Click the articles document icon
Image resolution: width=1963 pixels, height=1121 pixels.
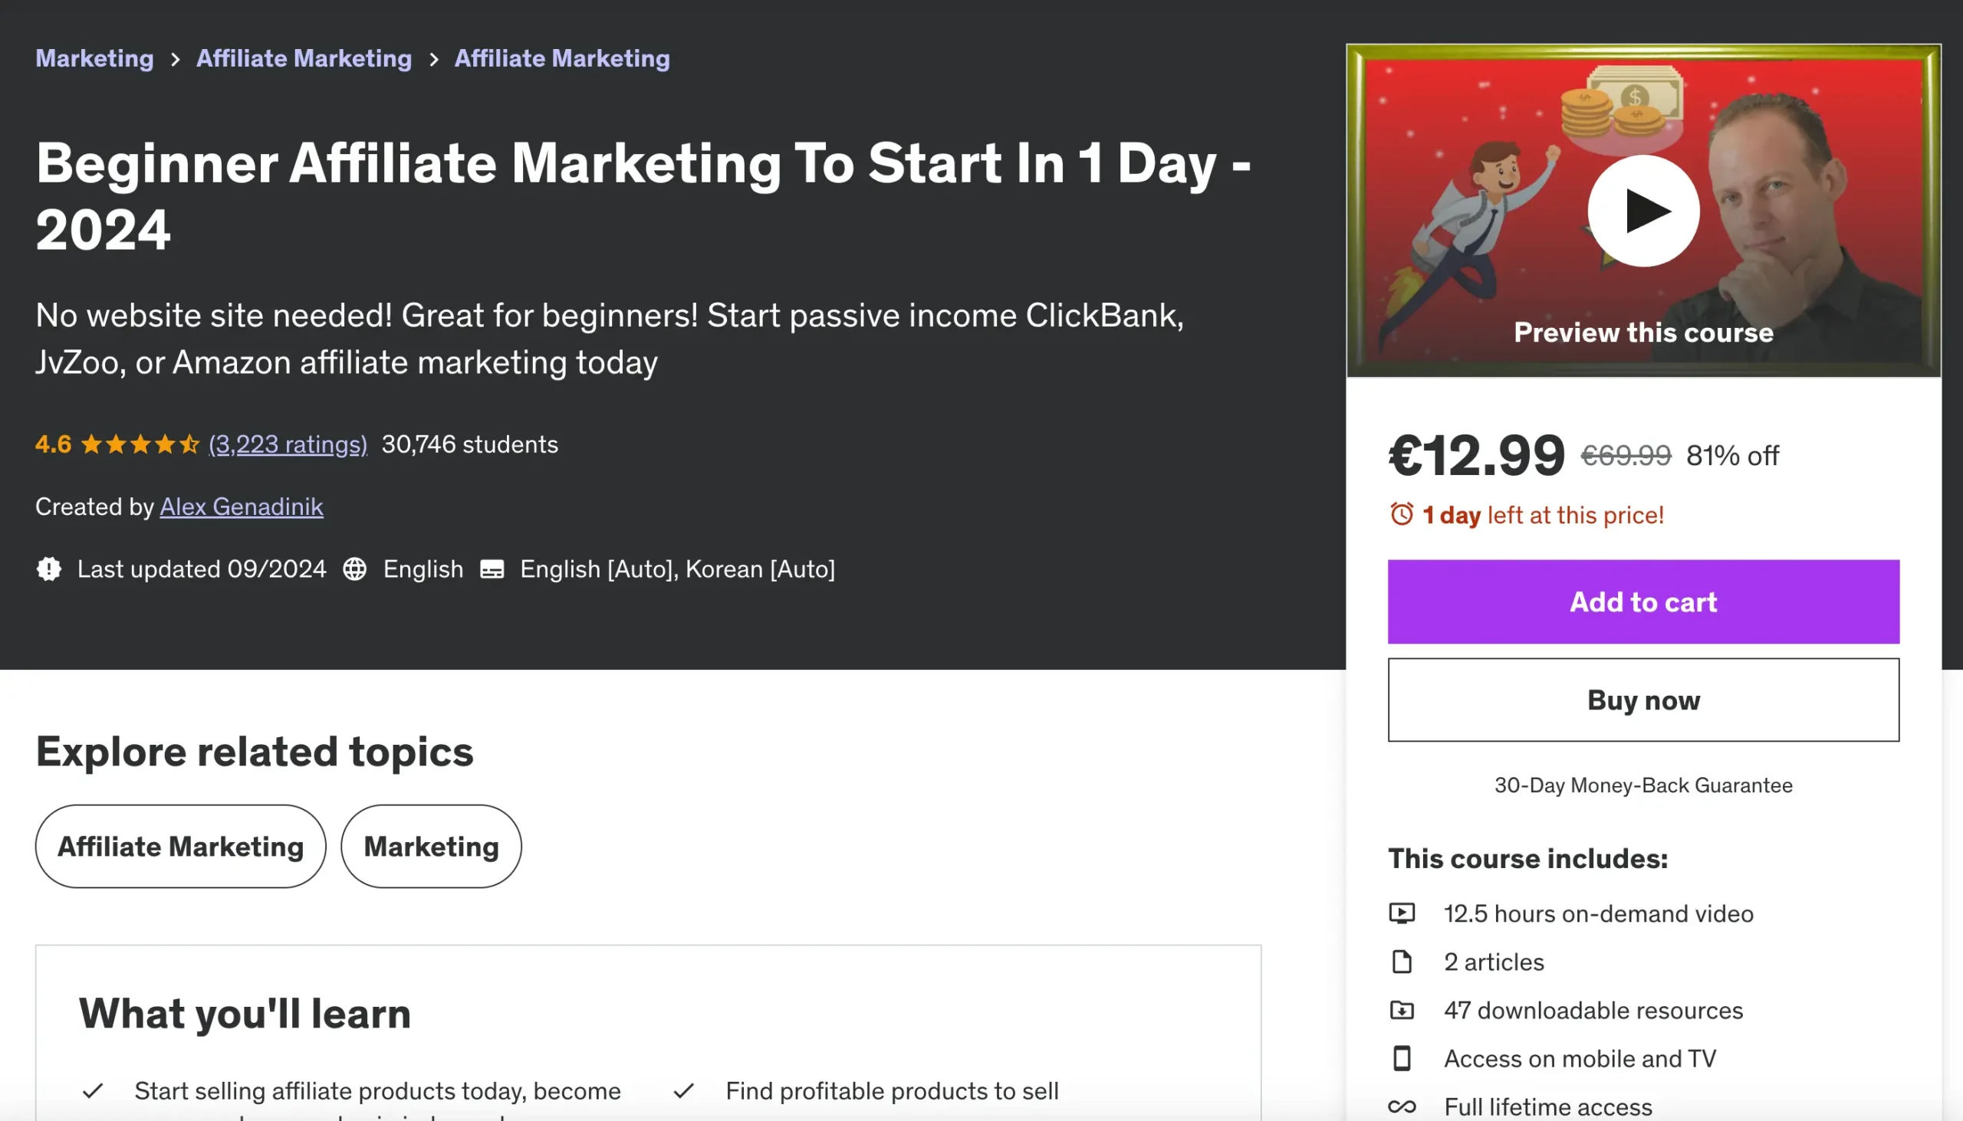click(1402, 962)
